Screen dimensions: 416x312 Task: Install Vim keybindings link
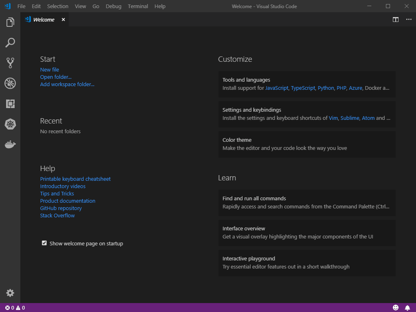(333, 118)
